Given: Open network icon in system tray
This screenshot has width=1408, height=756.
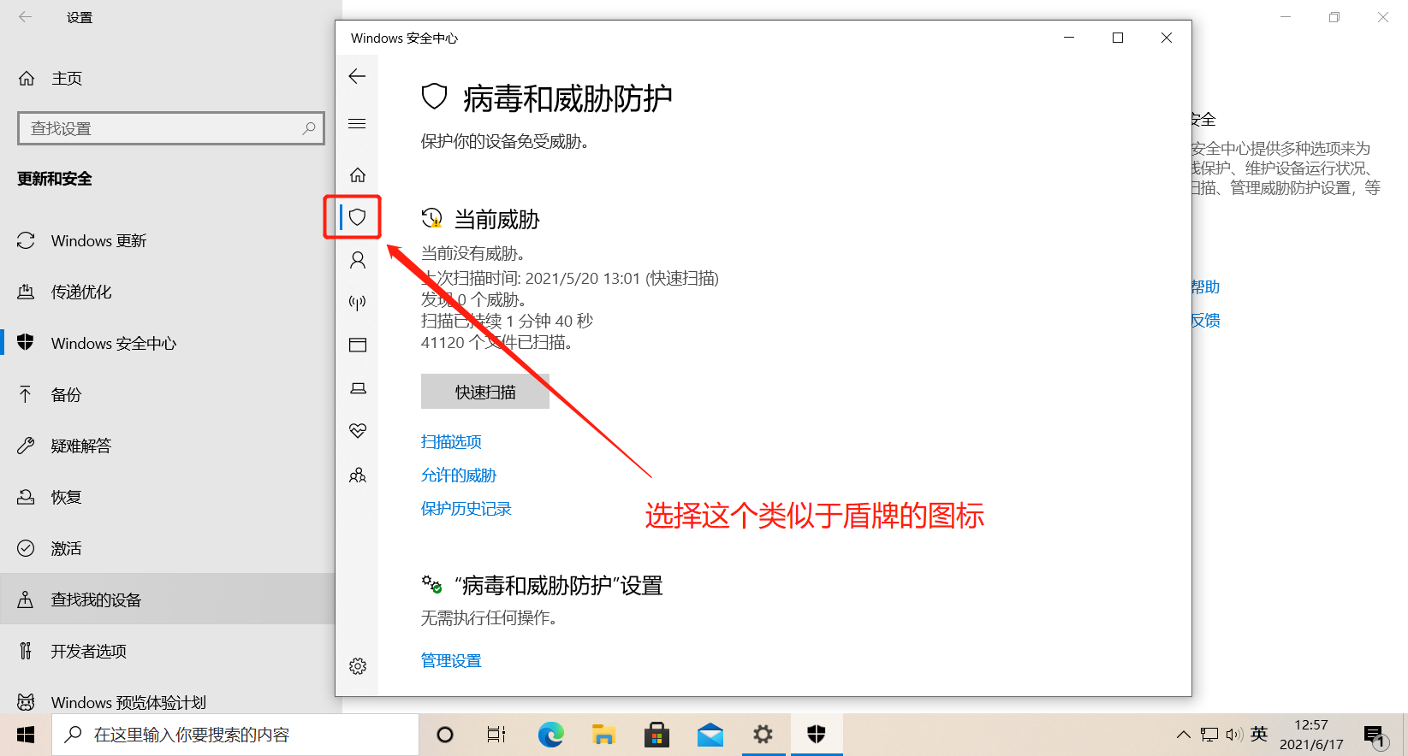Looking at the screenshot, I should click(x=1209, y=735).
